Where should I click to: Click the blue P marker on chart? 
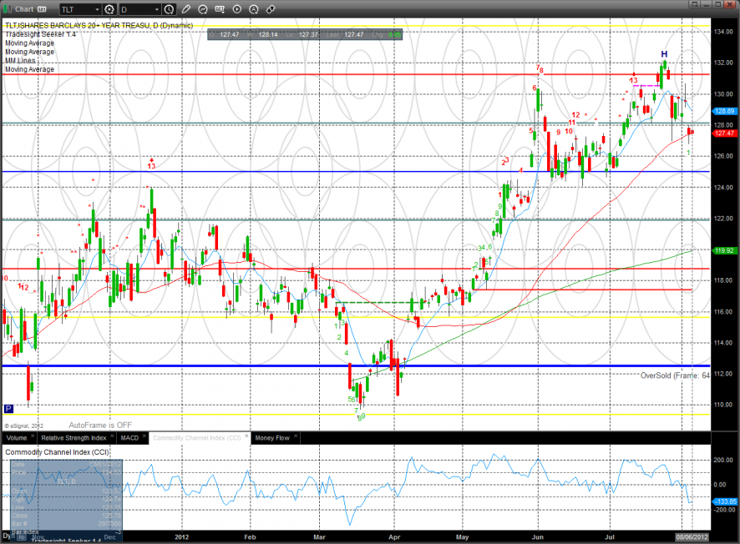point(8,409)
